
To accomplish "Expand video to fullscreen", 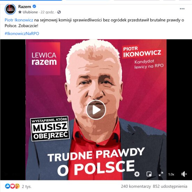I will (161, 174).
